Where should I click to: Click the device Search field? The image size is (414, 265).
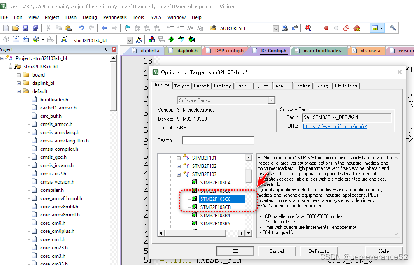tap(218, 140)
